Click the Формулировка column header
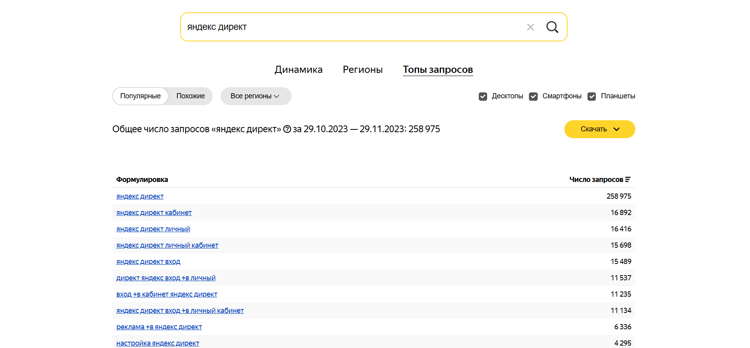 [x=142, y=180]
